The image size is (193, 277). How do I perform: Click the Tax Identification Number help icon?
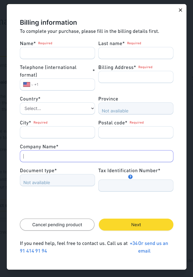[x=130, y=177]
